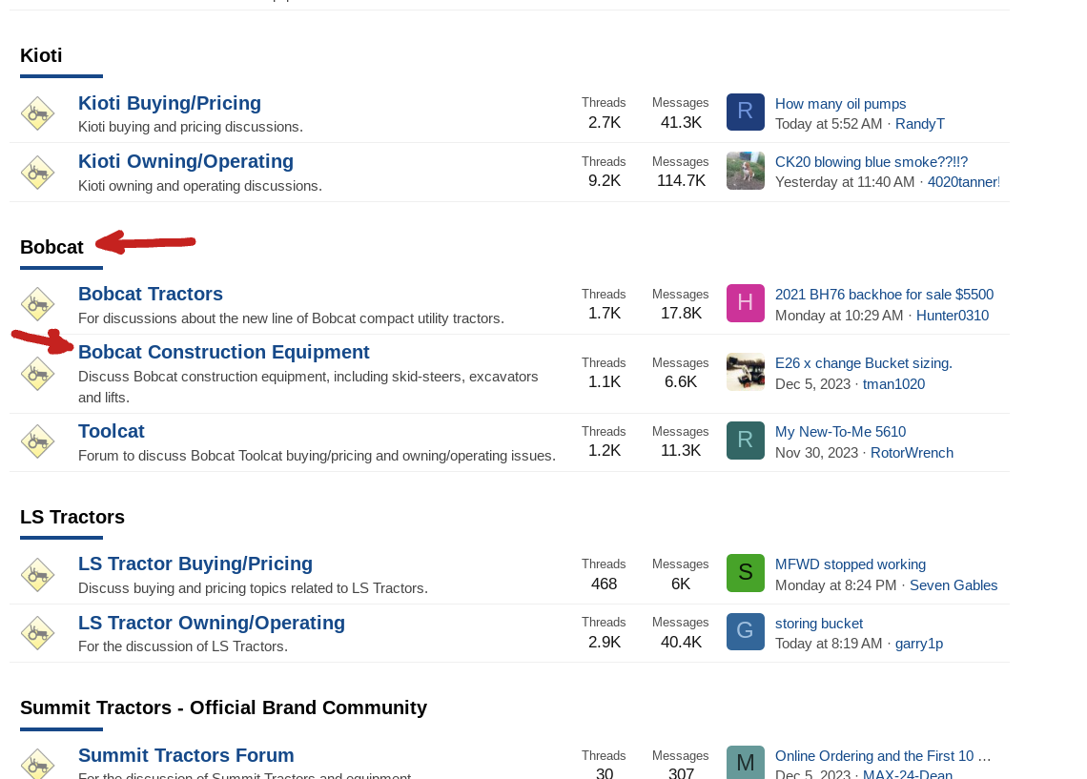Click 'Kioti buying and pricing discussions.' description
The image size is (1087, 779).
191,127
